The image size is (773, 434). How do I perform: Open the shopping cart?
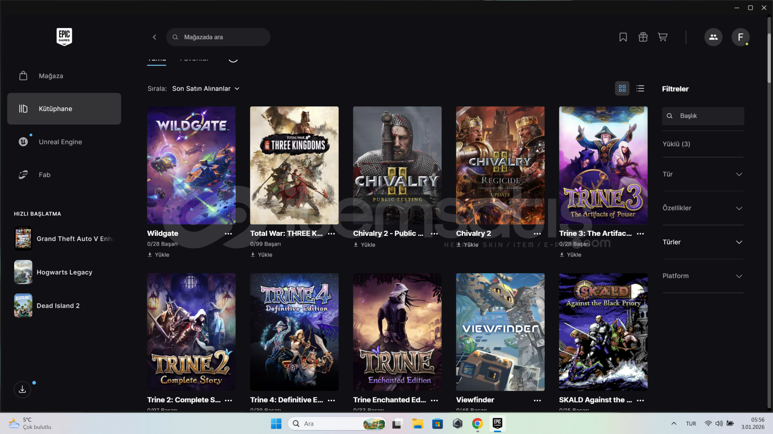pos(662,37)
